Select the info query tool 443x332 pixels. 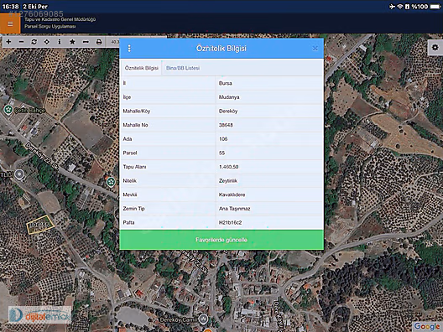[x=60, y=42]
